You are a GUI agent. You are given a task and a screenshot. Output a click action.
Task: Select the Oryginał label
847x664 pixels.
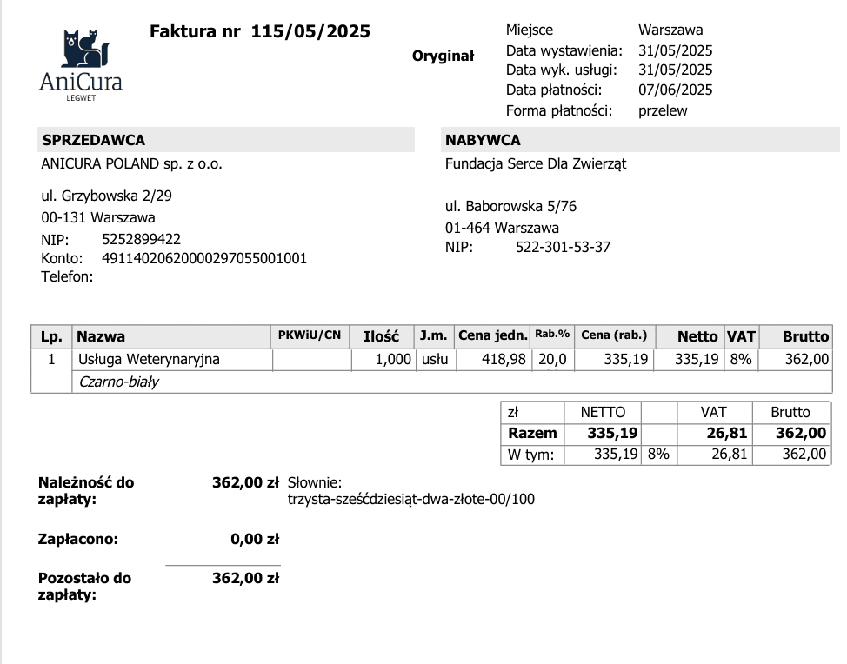[x=443, y=56]
